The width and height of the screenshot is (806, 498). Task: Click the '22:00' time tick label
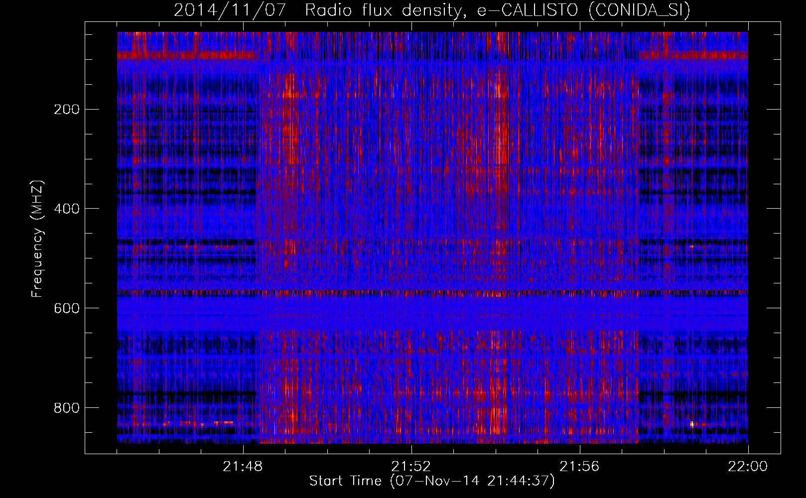748,467
